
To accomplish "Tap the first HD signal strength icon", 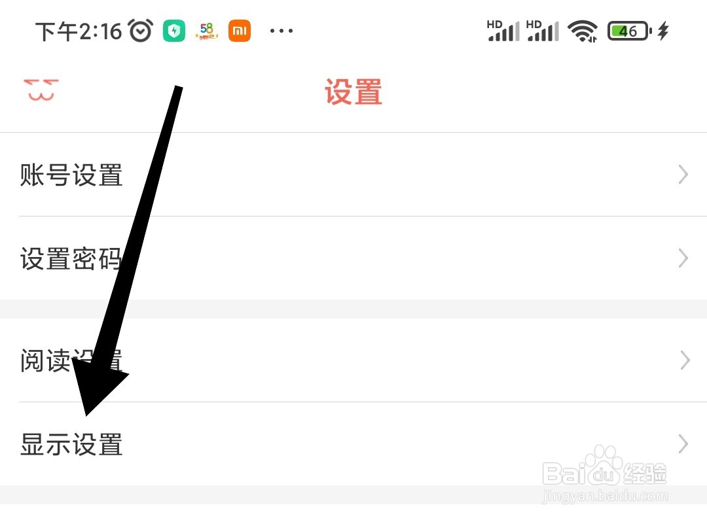I will [x=503, y=31].
